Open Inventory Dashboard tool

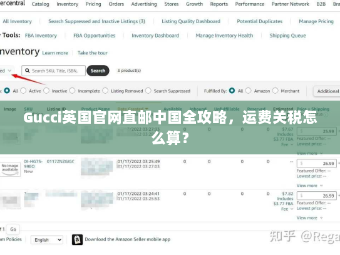pyautogui.click(x=155, y=36)
